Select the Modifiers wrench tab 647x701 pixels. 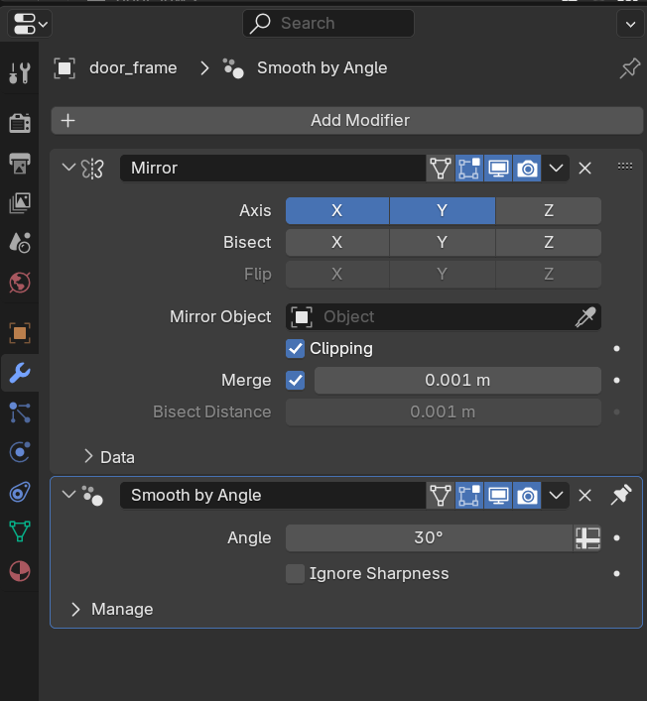(20, 373)
